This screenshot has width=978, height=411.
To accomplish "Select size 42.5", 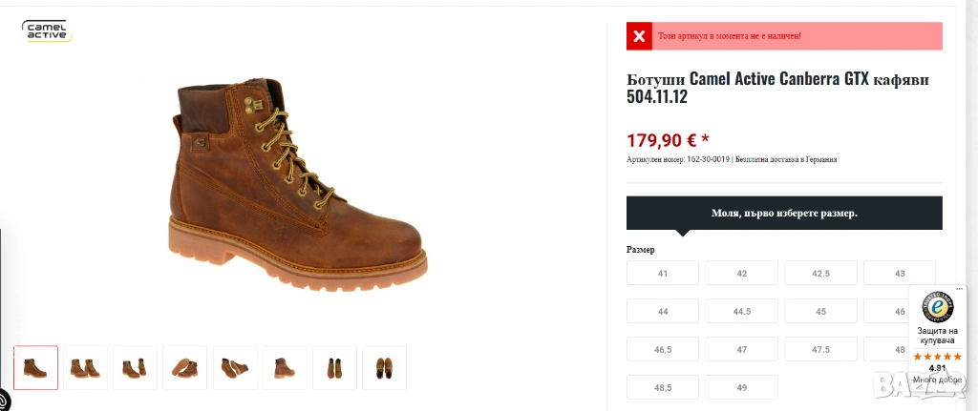I will [x=820, y=273].
